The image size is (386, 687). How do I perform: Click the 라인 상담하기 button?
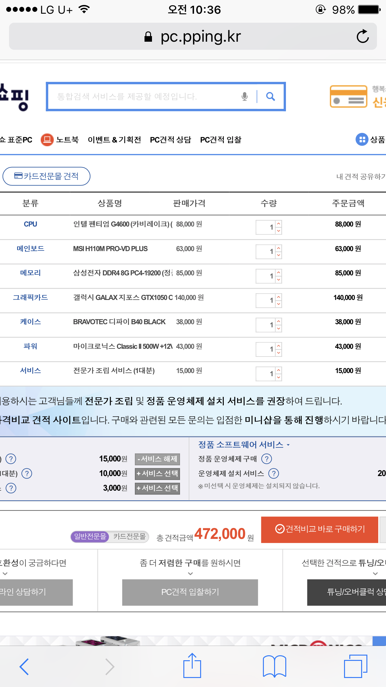tap(36, 592)
